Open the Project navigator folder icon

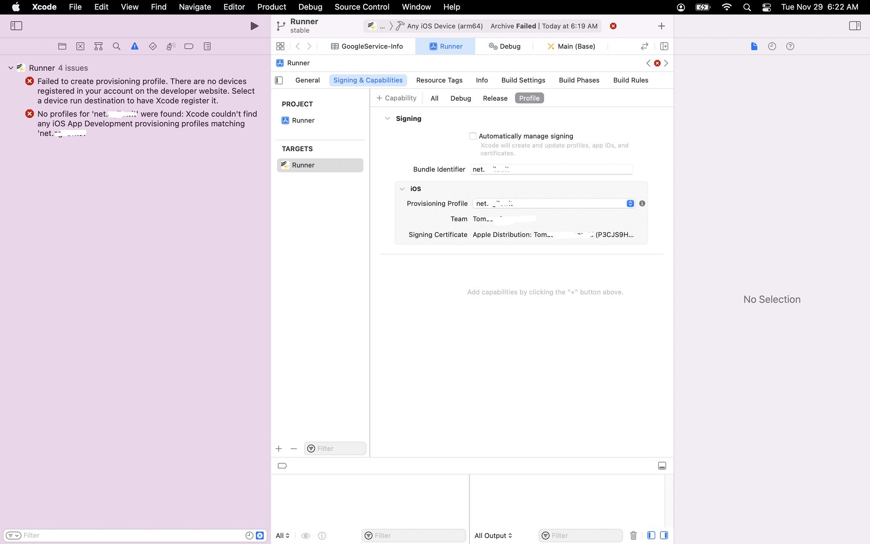62,46
